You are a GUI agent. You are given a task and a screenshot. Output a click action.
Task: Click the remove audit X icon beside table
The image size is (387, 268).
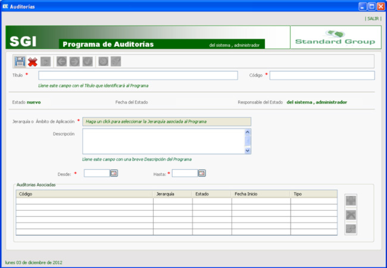(351, 214)
